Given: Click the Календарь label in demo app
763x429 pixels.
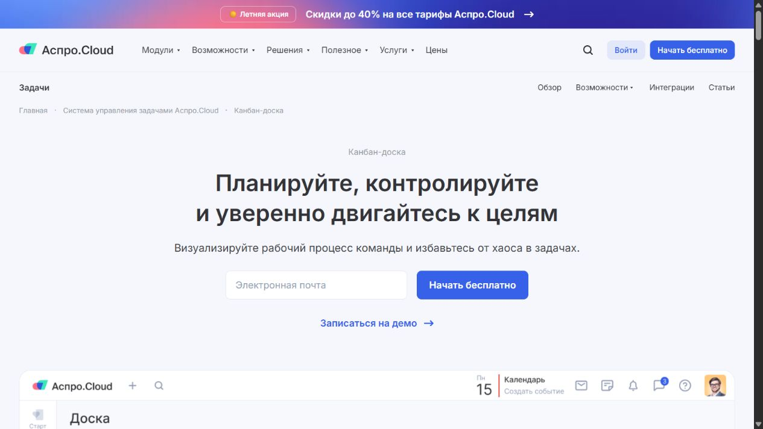Looking at the screenshot, I should [x=525, y=380].
